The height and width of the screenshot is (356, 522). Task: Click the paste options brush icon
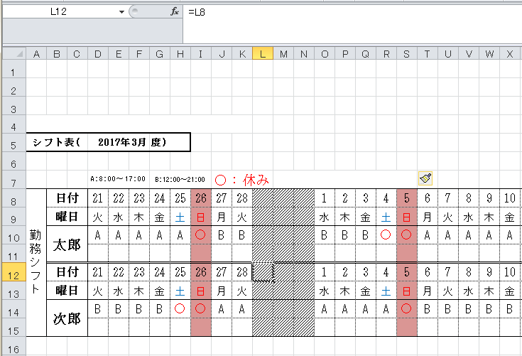point(425,178)
